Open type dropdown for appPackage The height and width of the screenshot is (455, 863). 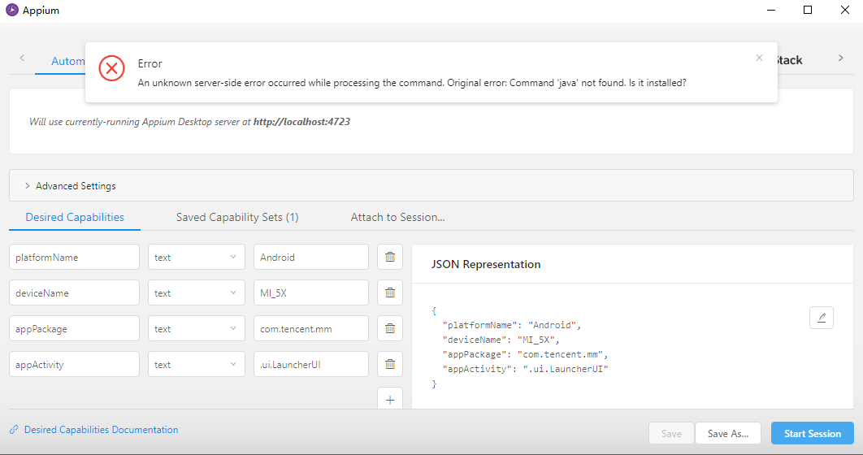click(197, 328)
